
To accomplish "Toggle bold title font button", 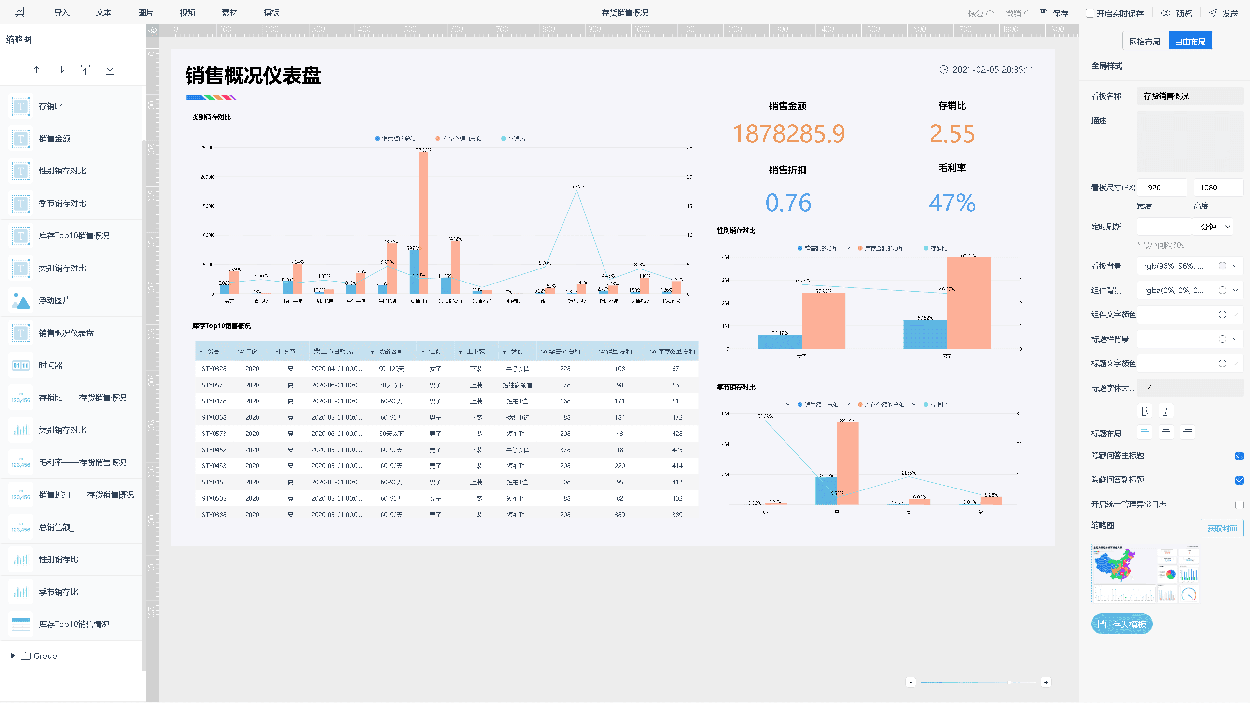I will 1145,411.
